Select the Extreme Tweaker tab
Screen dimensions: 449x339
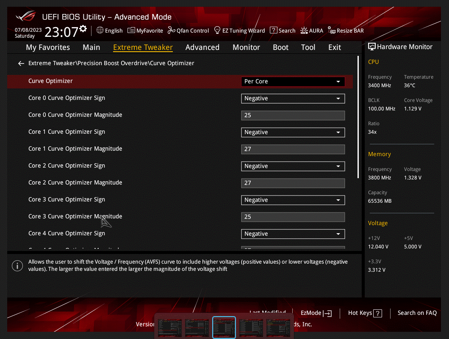[143, 47]
